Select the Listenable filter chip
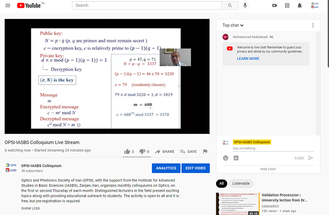This screenshot has height=215, width=329. [x=241, y=184]
